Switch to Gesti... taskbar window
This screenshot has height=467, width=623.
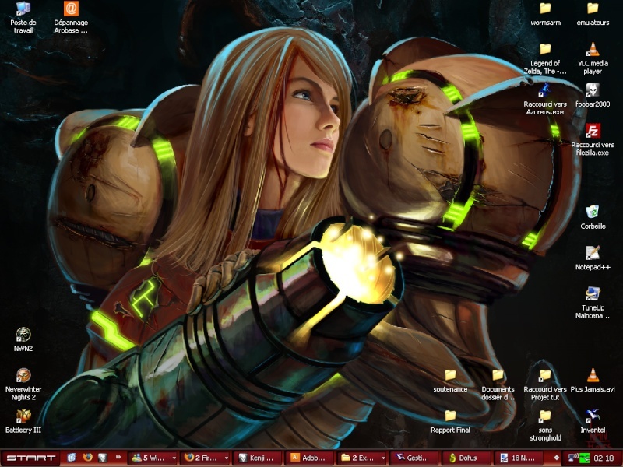[x=414, y=458]
